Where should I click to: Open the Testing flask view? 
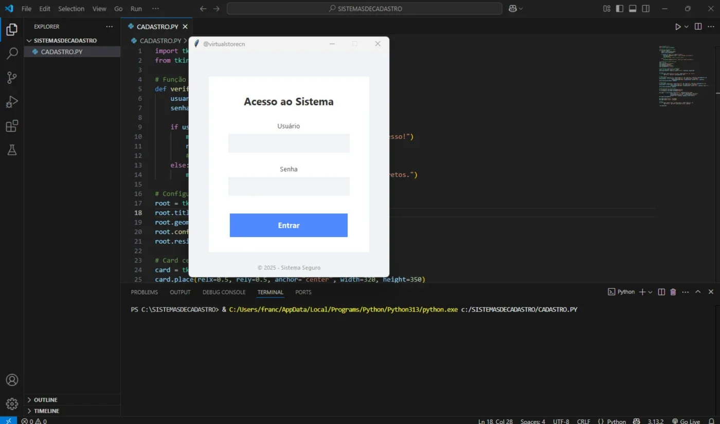(12, 150)
